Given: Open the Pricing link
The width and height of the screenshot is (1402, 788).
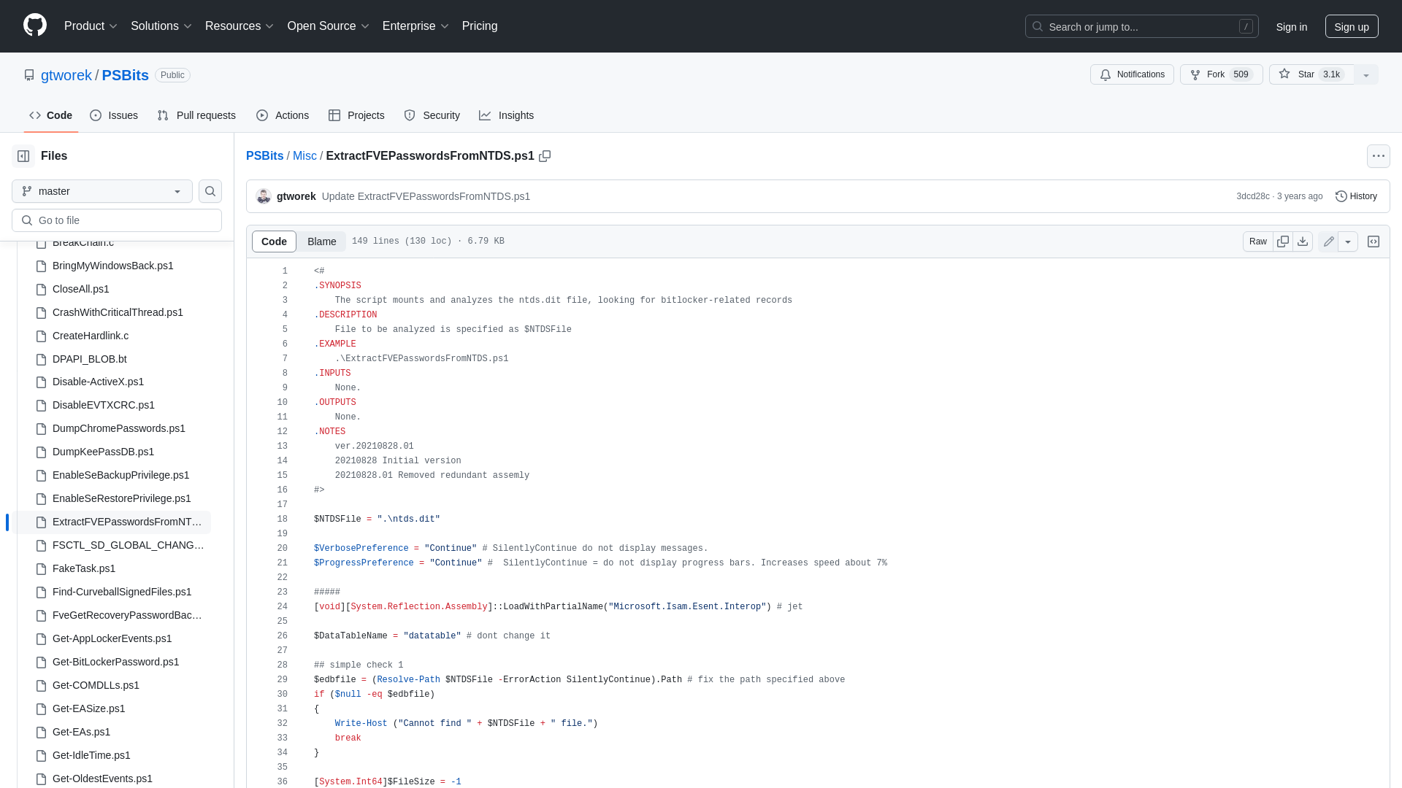Looking at the screenshot, I should coord(480,26).
